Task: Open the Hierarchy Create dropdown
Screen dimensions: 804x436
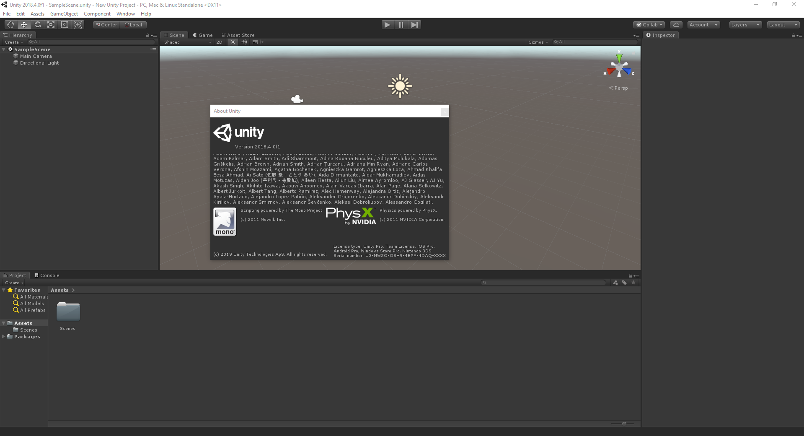Action: (14, 42)
